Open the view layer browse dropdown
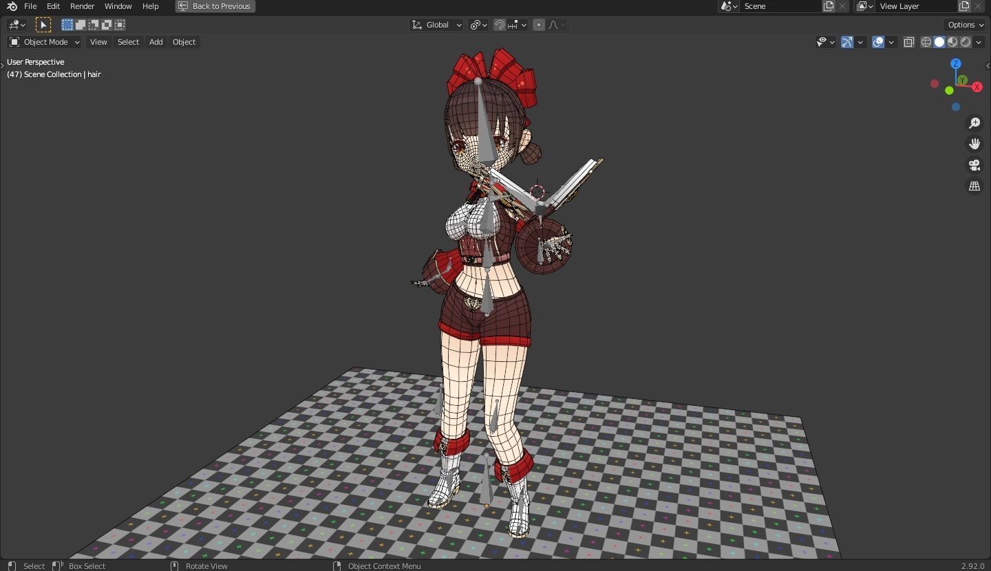Screen dimensions: 991x571 pyautogui.click(x=865, y=6)
